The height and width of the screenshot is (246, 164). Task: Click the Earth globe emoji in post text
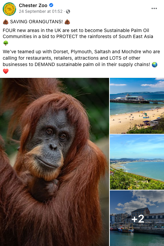point(155,64)
